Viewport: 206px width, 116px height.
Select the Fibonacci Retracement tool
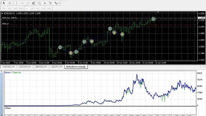39,3
